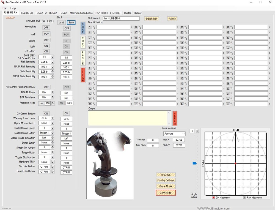Click the vertical PASTE button
This screenshot has height=210, width=275.
pos(83,58)
